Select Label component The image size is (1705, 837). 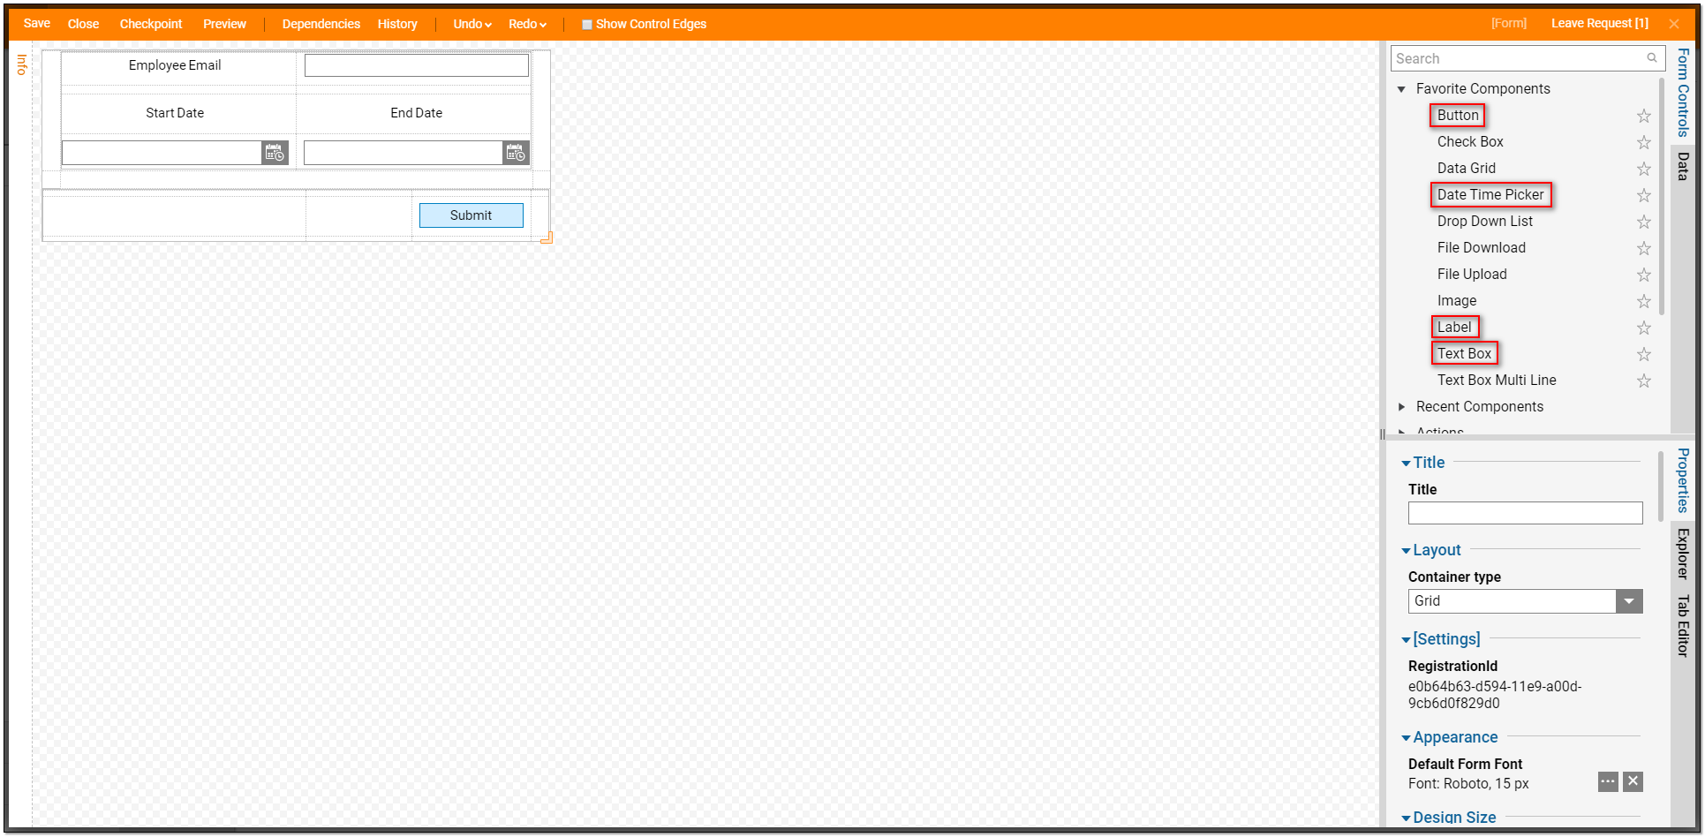pyautogui.click(x=1454, y=328)
